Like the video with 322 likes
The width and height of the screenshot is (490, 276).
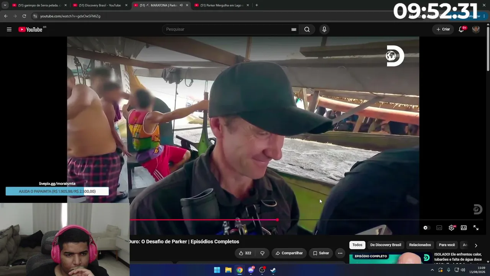coord(245,253)
